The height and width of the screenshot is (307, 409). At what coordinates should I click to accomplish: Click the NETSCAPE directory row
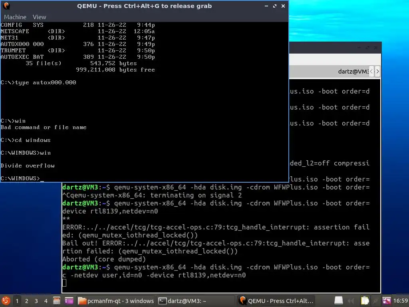point(78,31)
